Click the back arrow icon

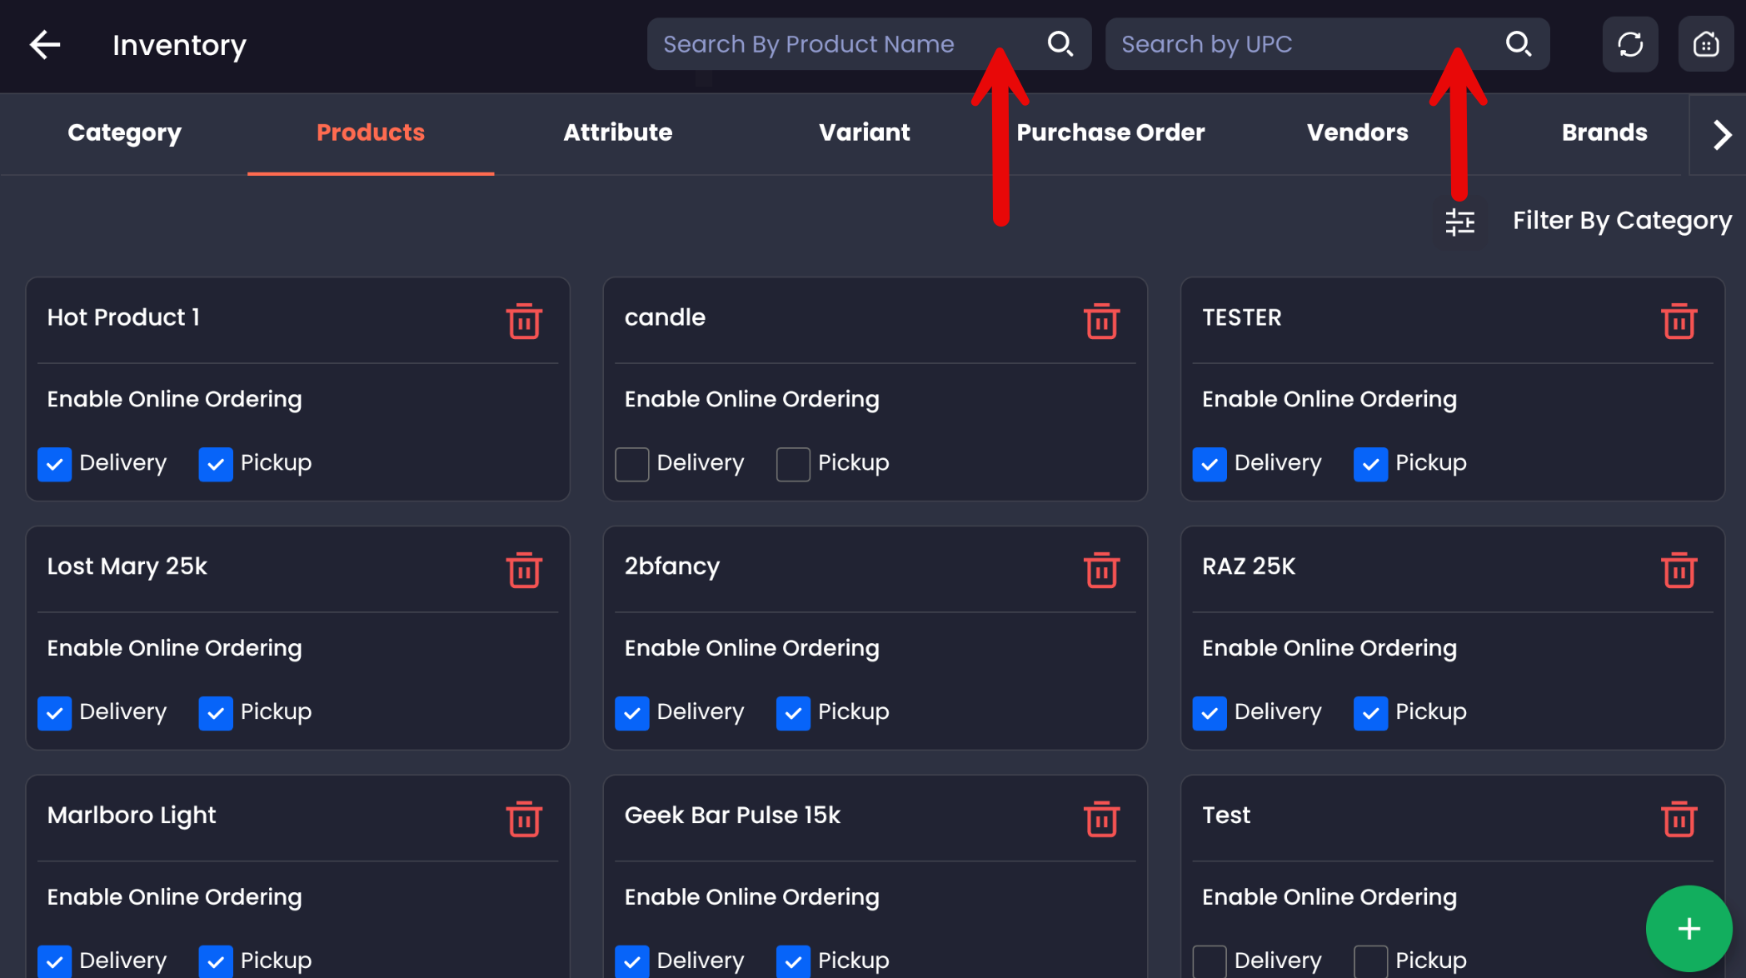[x=45, y=45]
